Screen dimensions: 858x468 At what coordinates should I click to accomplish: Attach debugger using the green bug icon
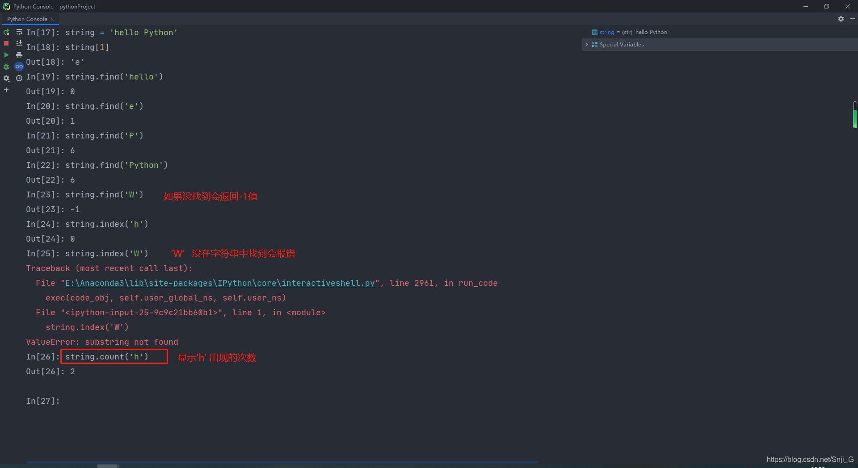(6, 67)
